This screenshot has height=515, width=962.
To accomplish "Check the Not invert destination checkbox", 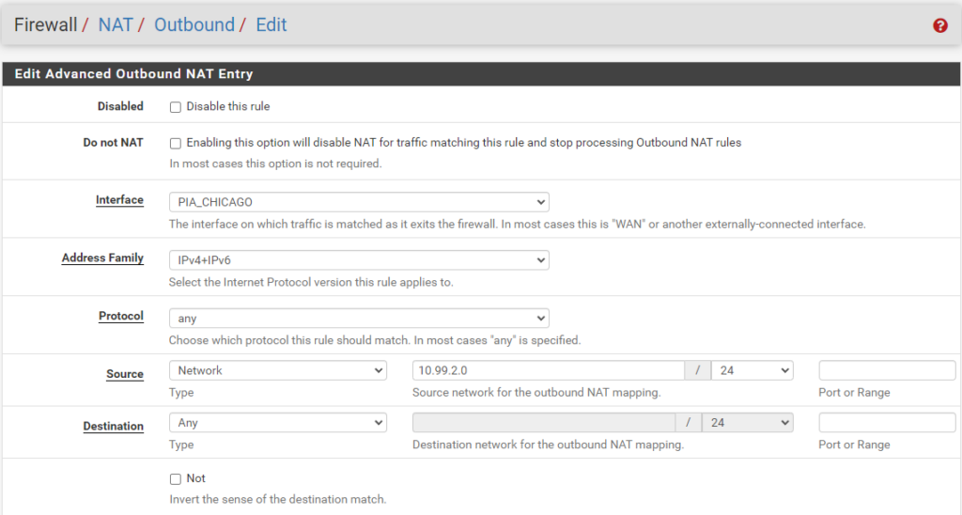I will 176,478.
